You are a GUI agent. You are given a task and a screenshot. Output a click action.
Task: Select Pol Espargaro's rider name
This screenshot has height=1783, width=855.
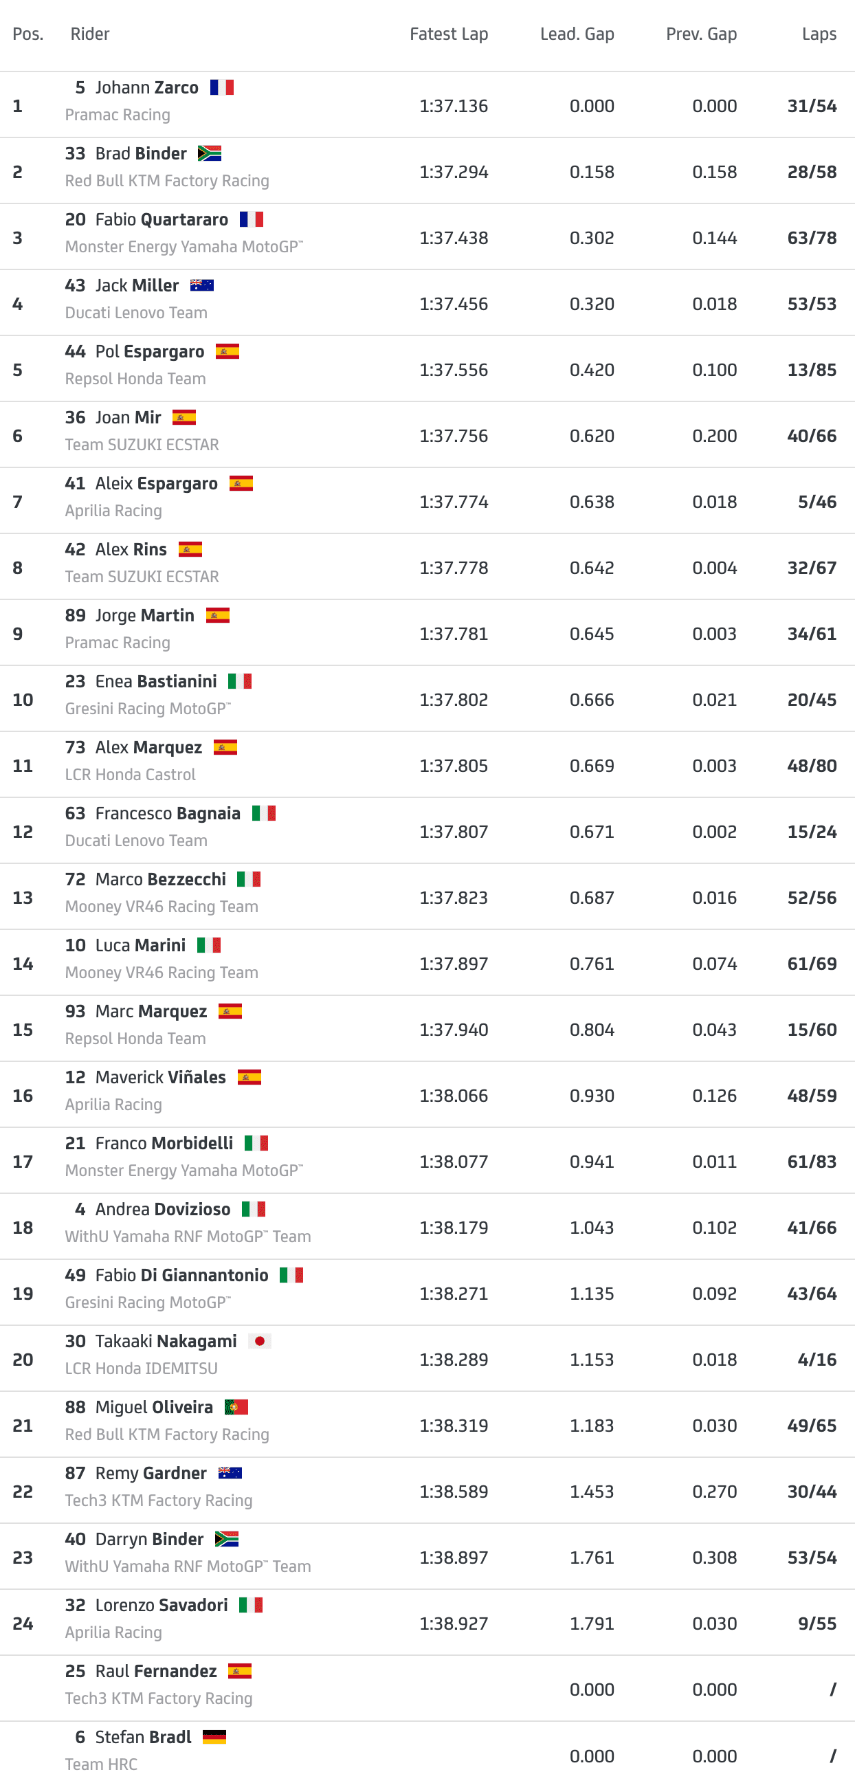(150, 352)
